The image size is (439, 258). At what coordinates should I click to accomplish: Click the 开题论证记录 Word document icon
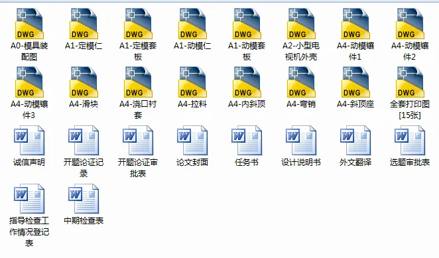click(84, 141)
